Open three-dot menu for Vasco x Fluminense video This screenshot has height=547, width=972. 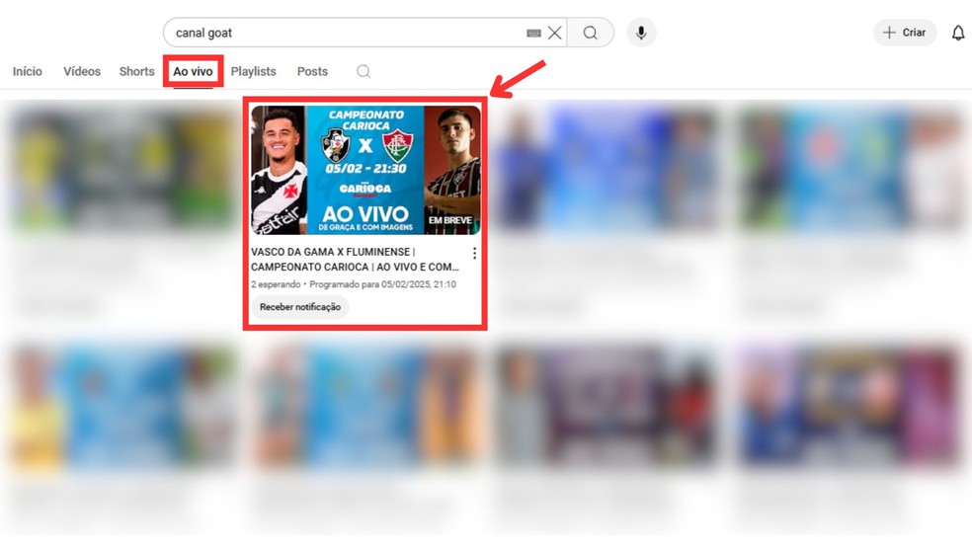click(x=474, y=254)
